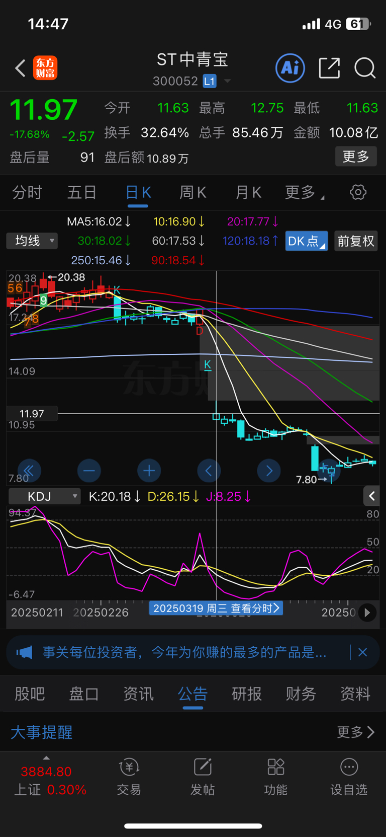Expand stock code dropdown triangle
The image size is (386, 837).
228,81
